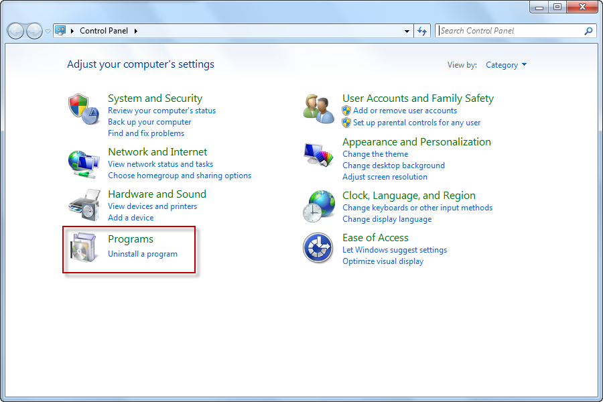Click the Clock, Language, and Region globe icon
The width and height of the screenshot is (603, 402).
pyautogui.click(x=318, y=206)
